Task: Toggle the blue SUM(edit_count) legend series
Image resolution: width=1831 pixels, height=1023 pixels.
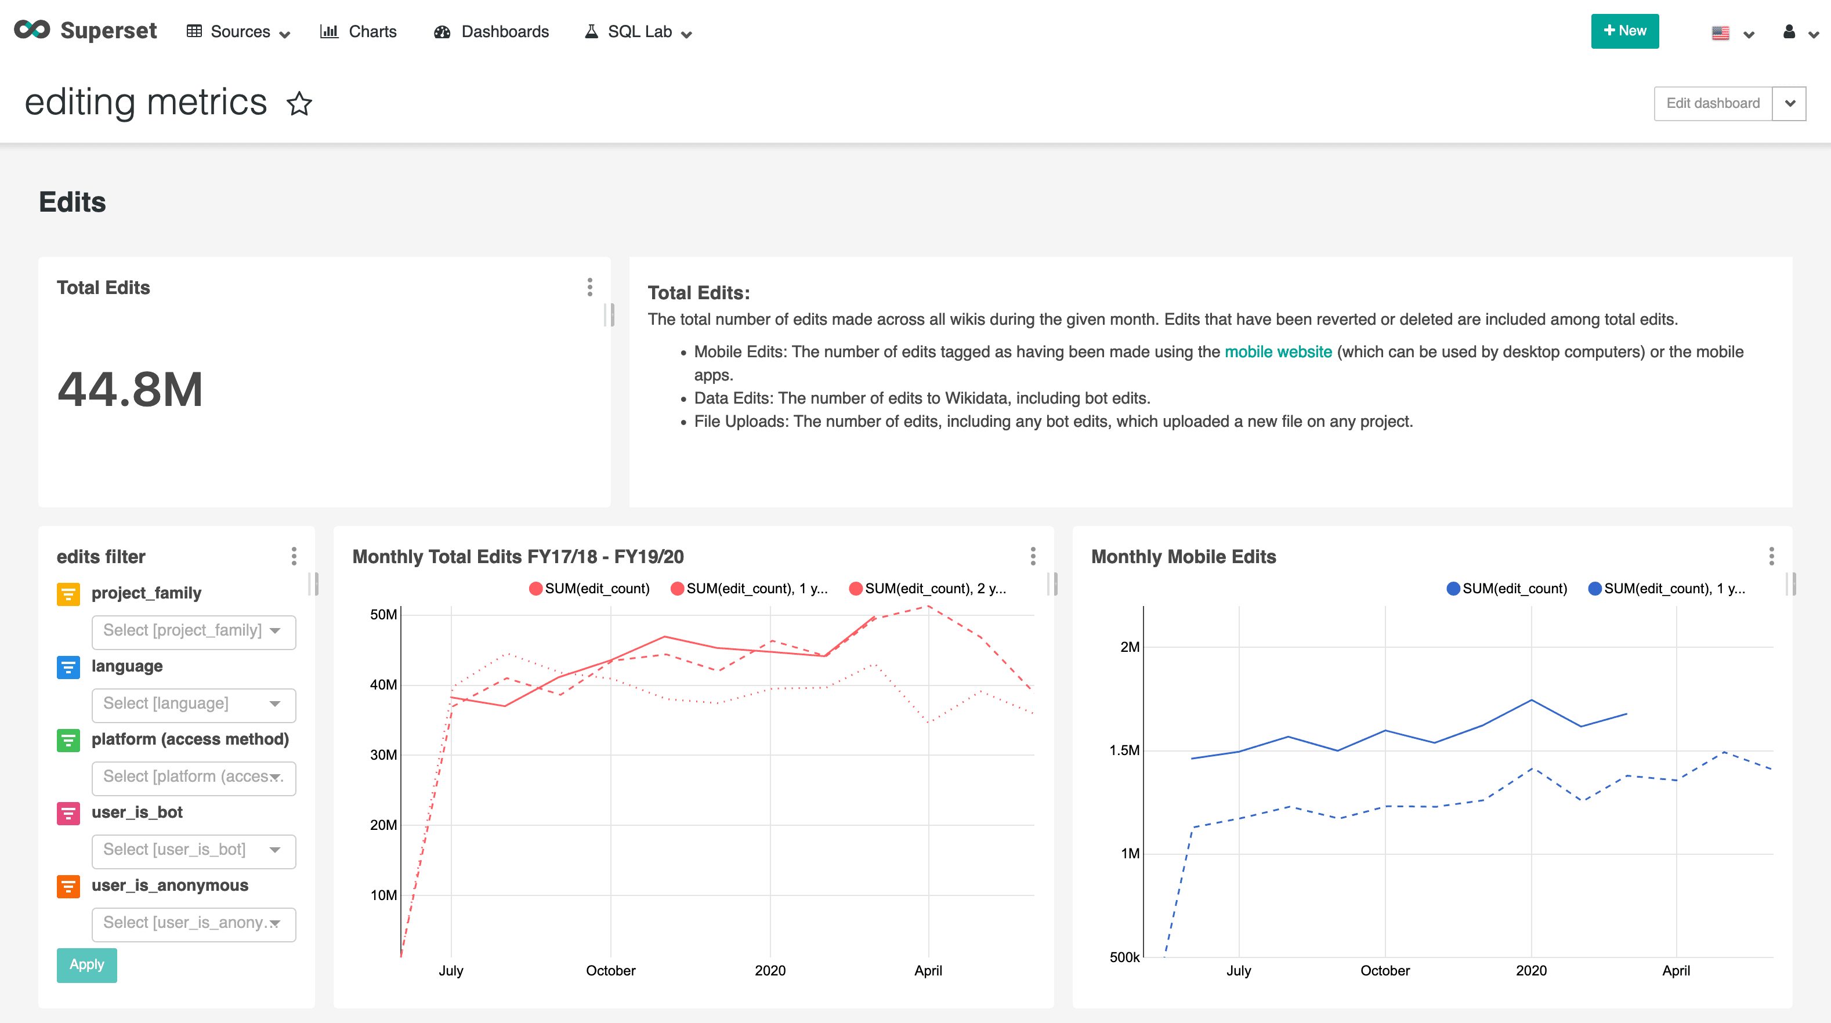Action: pyautogui.click(x=1506, y=588)
